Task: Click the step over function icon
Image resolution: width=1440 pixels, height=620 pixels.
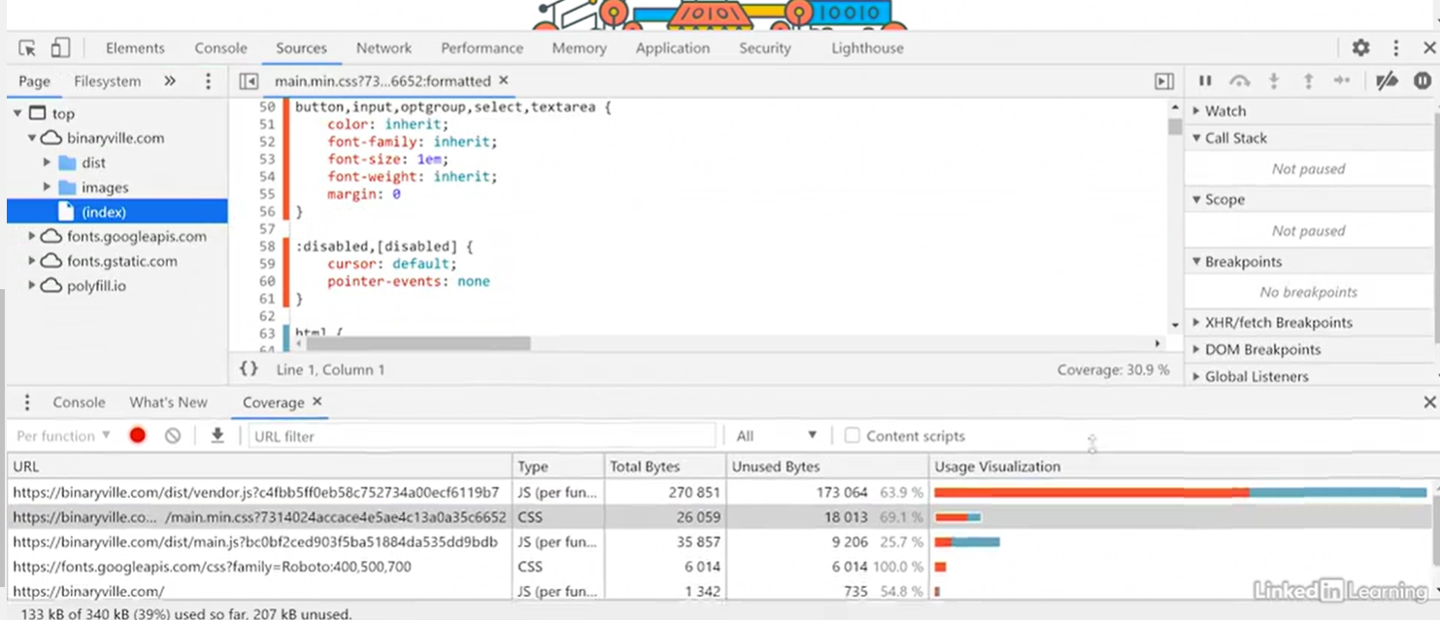Action: point(1239,82)
